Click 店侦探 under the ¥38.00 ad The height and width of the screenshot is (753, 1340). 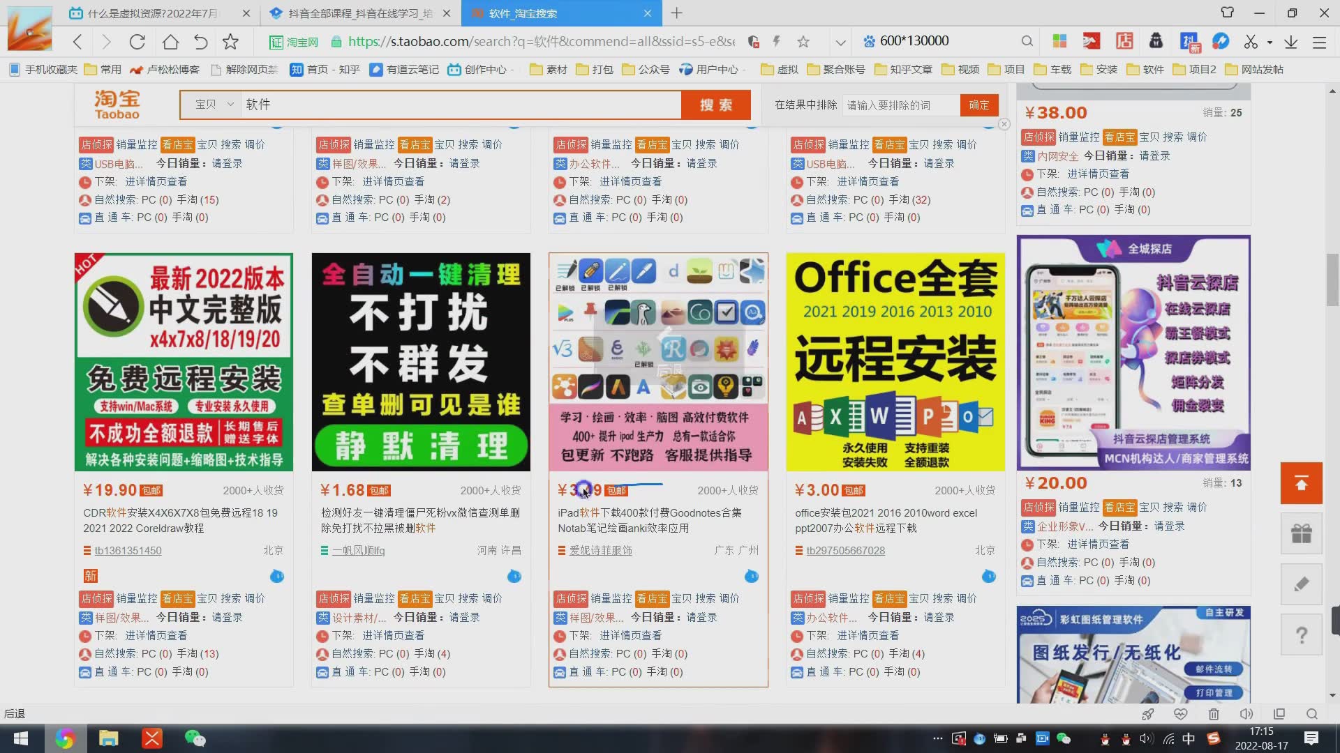1038,137
